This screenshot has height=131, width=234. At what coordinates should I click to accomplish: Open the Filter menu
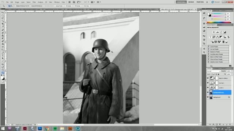34,2
